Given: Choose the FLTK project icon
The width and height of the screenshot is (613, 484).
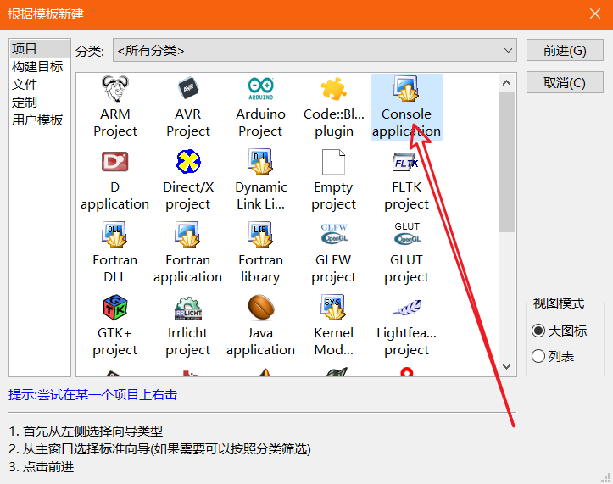Looking at the screenshot, I should coord(407,161).
